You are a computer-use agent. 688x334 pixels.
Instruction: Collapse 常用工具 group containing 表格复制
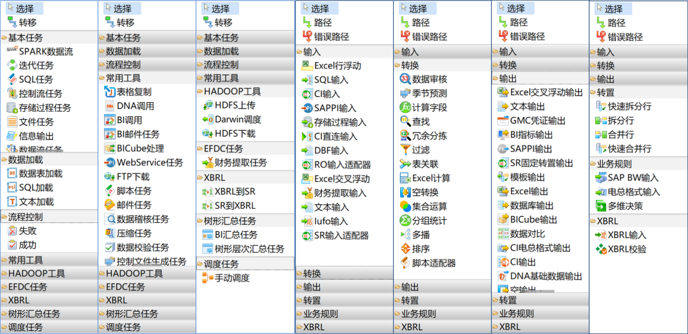147,78
